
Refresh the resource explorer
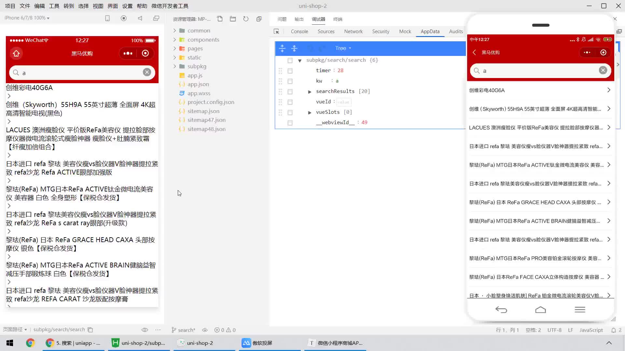246,19
